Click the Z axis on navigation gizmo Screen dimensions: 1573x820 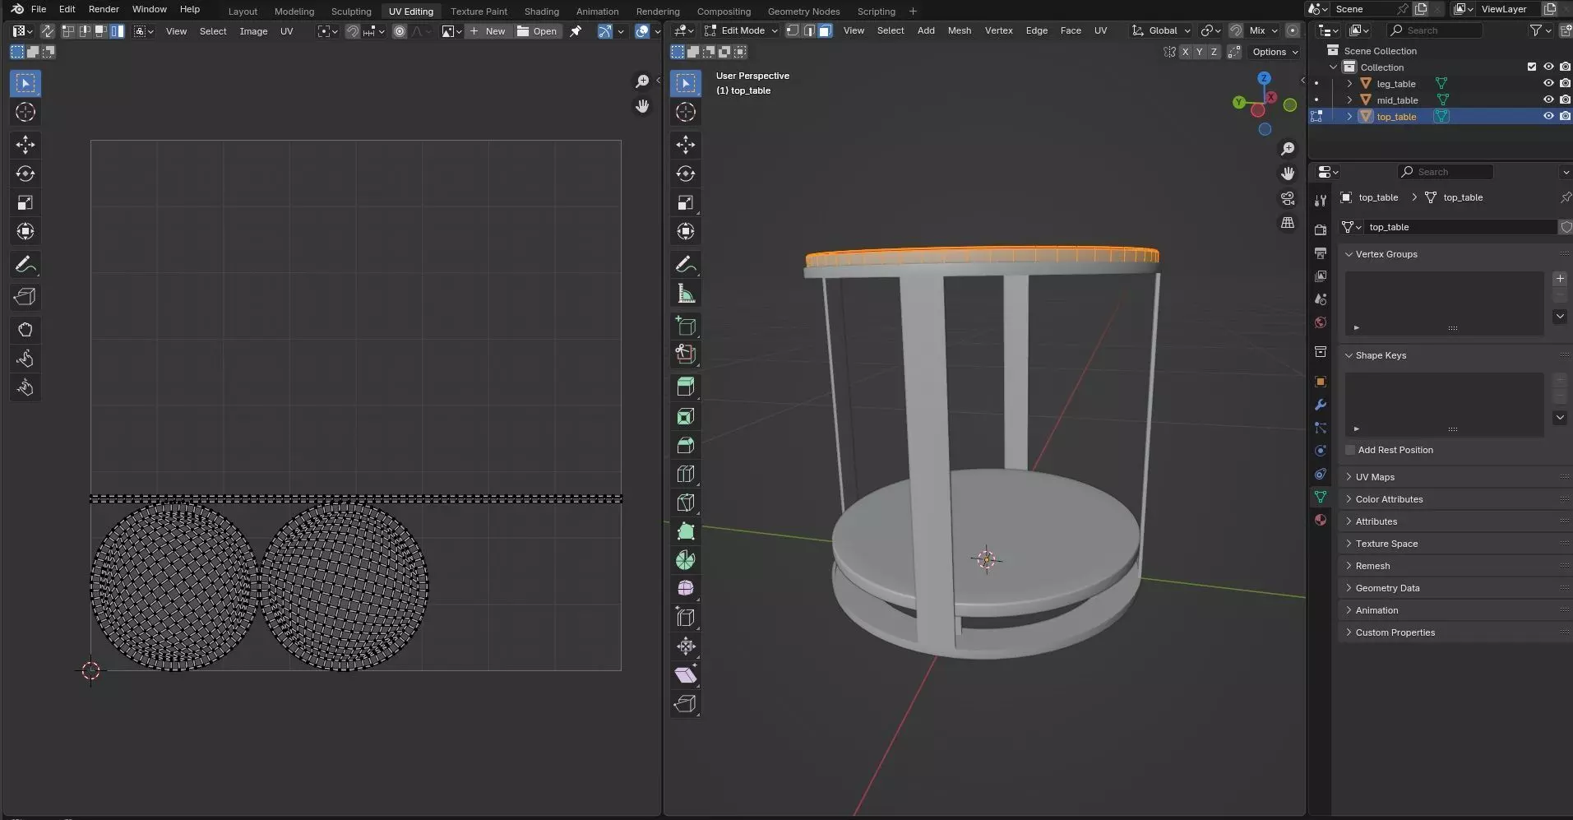[x=1264, y=78]
